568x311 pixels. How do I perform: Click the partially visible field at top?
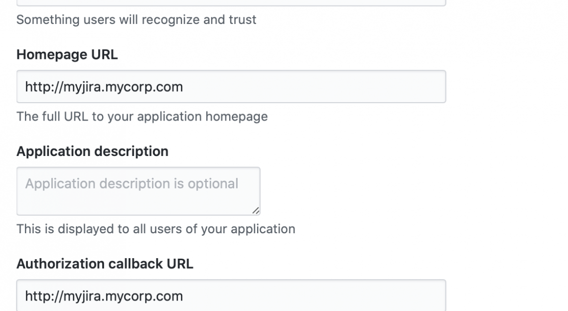(231, 2)
